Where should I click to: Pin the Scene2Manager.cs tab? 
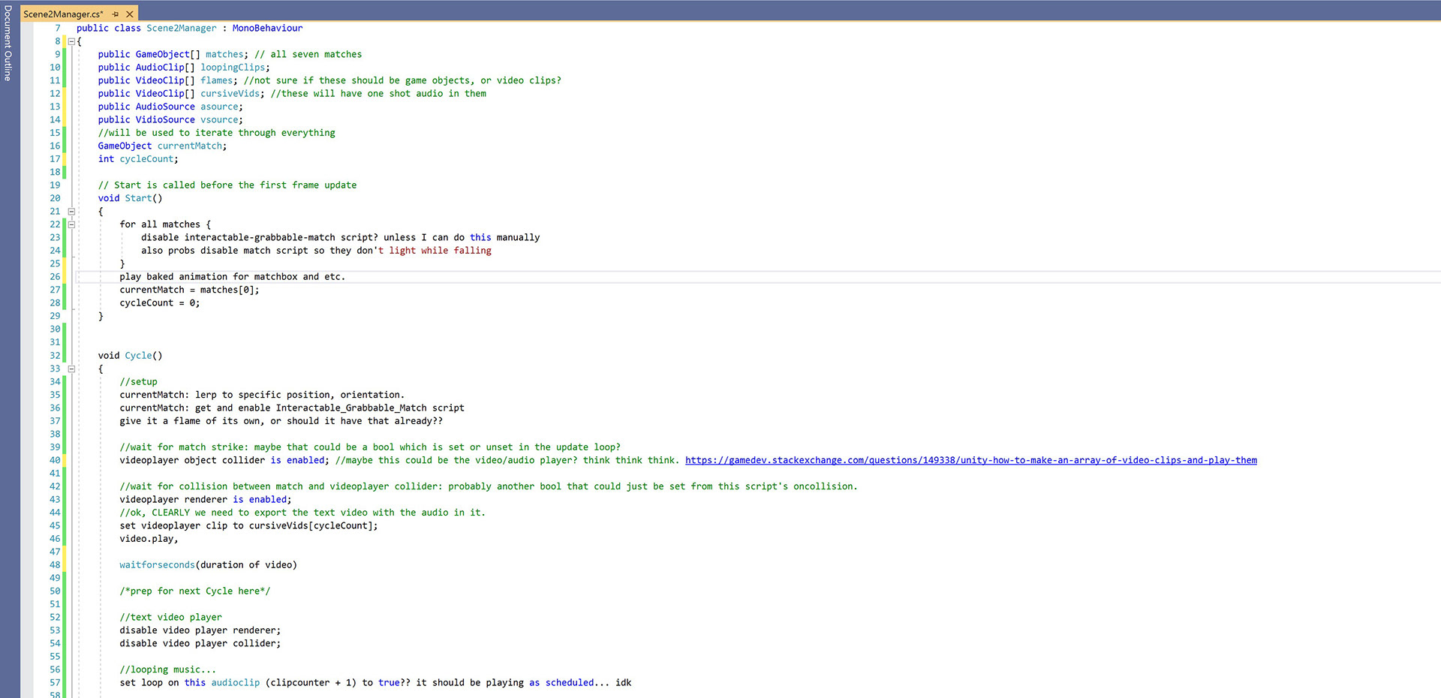116,14
